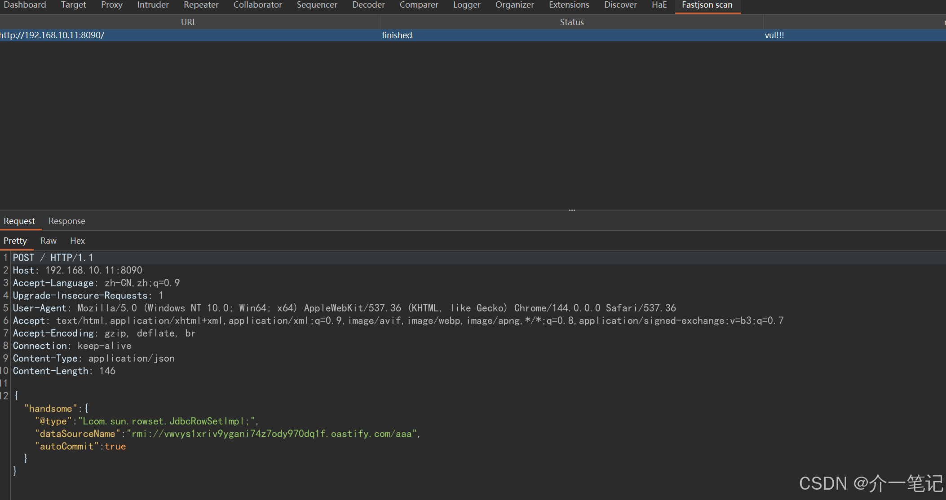Switch to the Target tab
Image resolution: width=946 pixels, height=500 pixels.
pyautogui.click(x=73, y=5)
